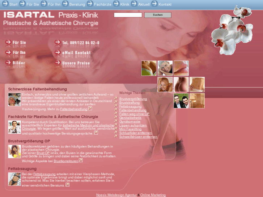Click the arrow icon beside Start
The height and width of the screenshot is (197, 263).
click(x=5, y=4)
